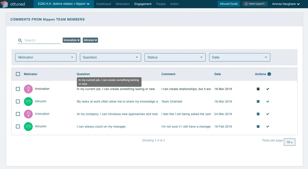The height and width of the screenshot is (169, 308).
Task: Click the attuned logo icon
Action: 5,4
